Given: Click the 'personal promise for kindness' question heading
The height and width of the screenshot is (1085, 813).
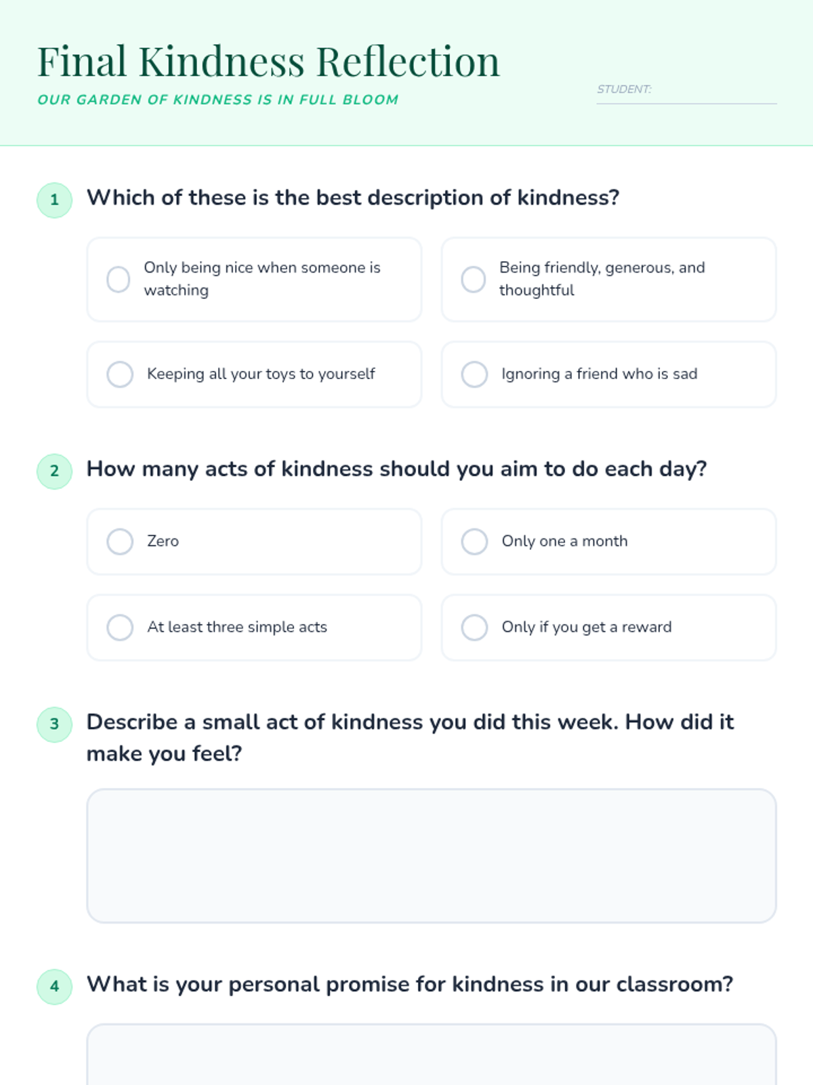Looking at the screenshot, I should pyautogui.click(x=410, y=984).
